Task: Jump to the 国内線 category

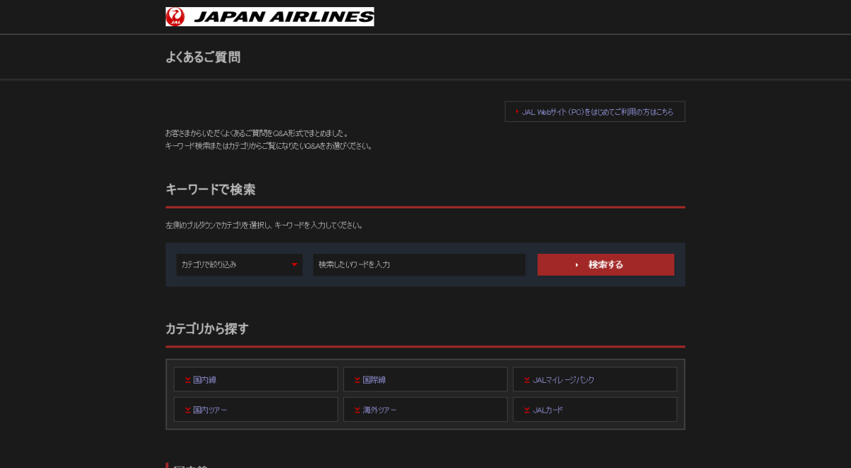Action: point(256,379)
